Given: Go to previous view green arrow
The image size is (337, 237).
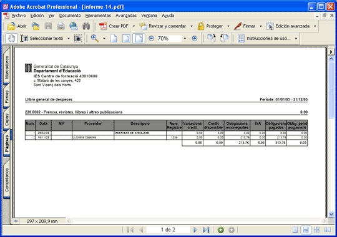Looking at the screenshot, I should click(x=220, y=230).
